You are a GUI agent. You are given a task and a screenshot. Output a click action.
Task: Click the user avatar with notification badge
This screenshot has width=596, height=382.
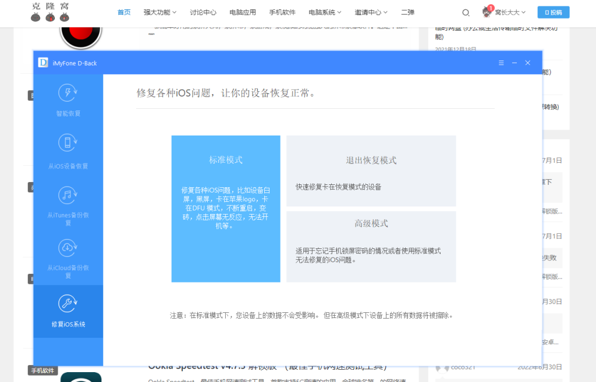point(487,12)
